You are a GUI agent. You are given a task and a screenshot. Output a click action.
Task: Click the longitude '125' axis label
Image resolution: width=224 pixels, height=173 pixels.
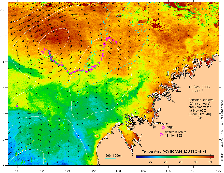coord(169,171)
